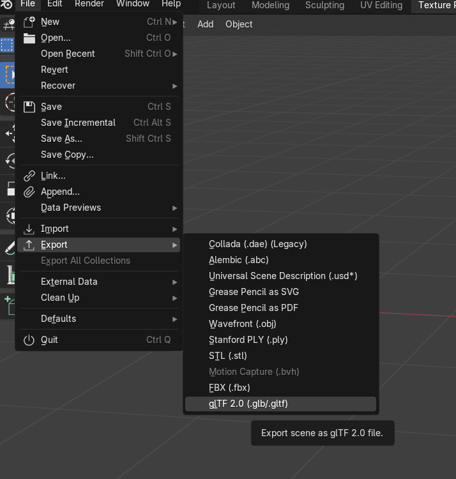Choose Quit from the File menu

point(98,340)
